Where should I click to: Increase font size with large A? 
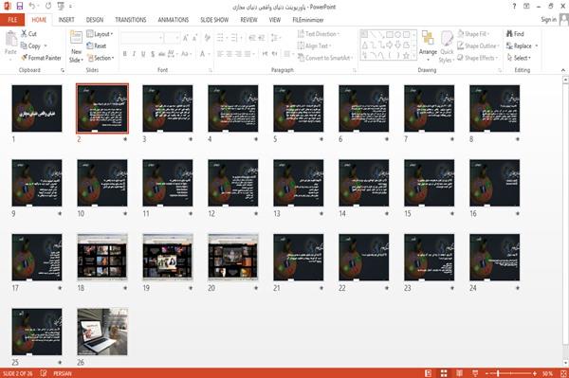(x=186, y=38)
